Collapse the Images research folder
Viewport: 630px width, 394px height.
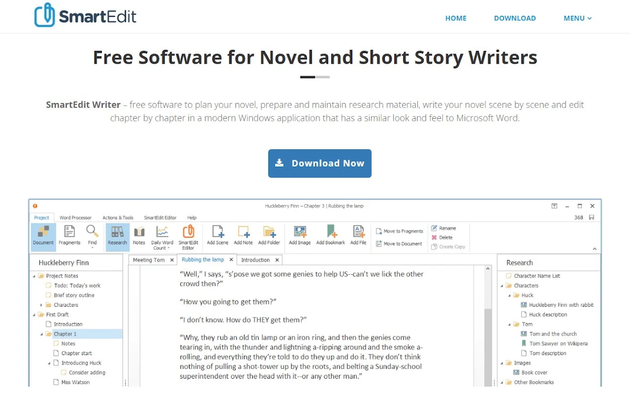tap(501, 363)
